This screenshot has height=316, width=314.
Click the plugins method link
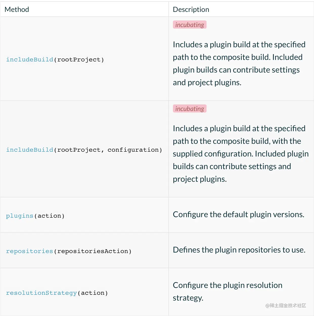point(19,216)
